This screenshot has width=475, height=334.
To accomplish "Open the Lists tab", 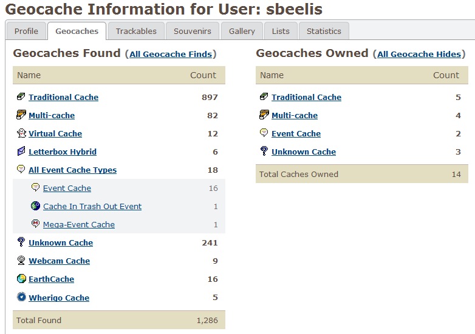I will (x=281, y=31).
